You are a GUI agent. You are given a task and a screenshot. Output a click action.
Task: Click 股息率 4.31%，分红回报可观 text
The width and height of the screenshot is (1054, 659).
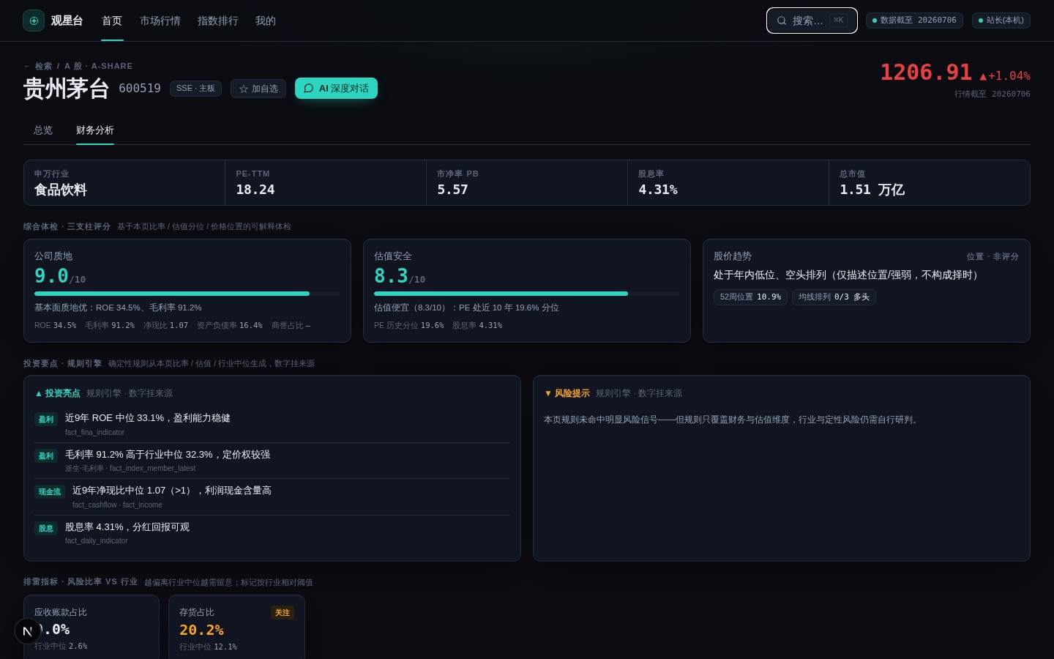(x=127, y=527)
